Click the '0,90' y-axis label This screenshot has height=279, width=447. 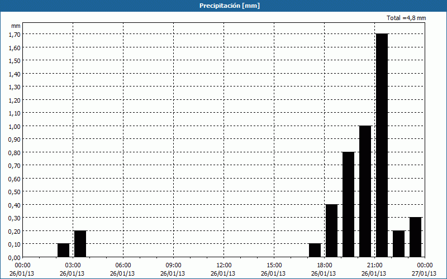tap(15, 139)
